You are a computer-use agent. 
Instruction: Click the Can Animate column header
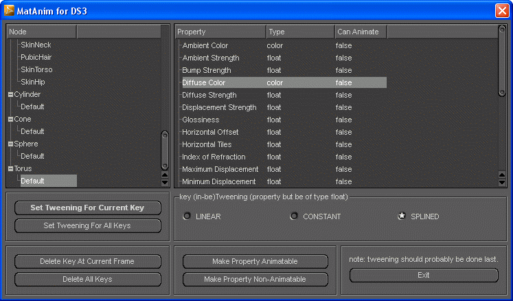(x=361, y=32)
